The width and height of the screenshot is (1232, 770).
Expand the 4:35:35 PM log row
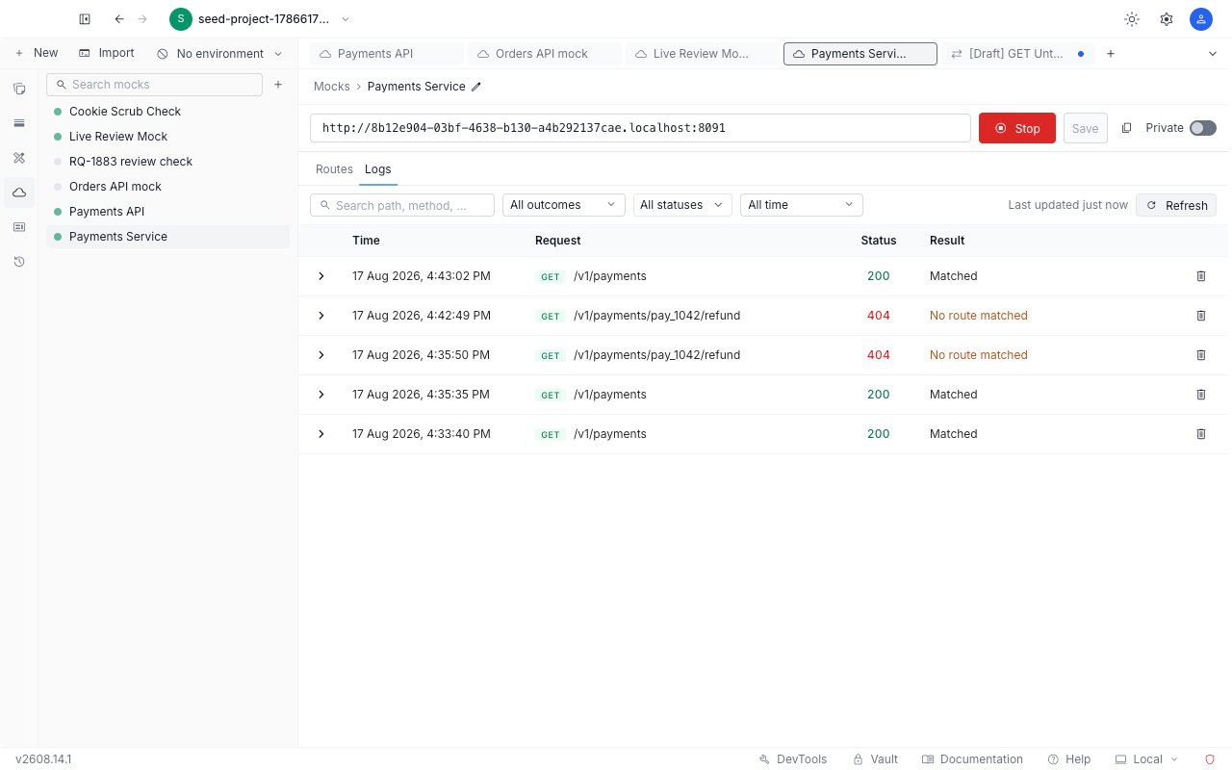pyautogui.click(x=321, y=395)
